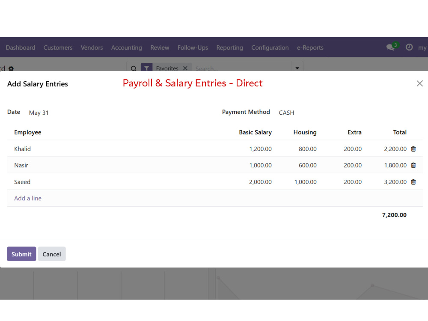Delete the Nasir salary row
The height and width of the screenshot is (321, 428).
click(x=413, y=165)
